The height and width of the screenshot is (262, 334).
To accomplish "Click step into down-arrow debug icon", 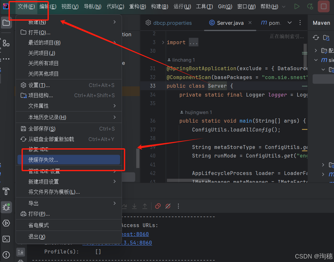I will coord(134,206).
